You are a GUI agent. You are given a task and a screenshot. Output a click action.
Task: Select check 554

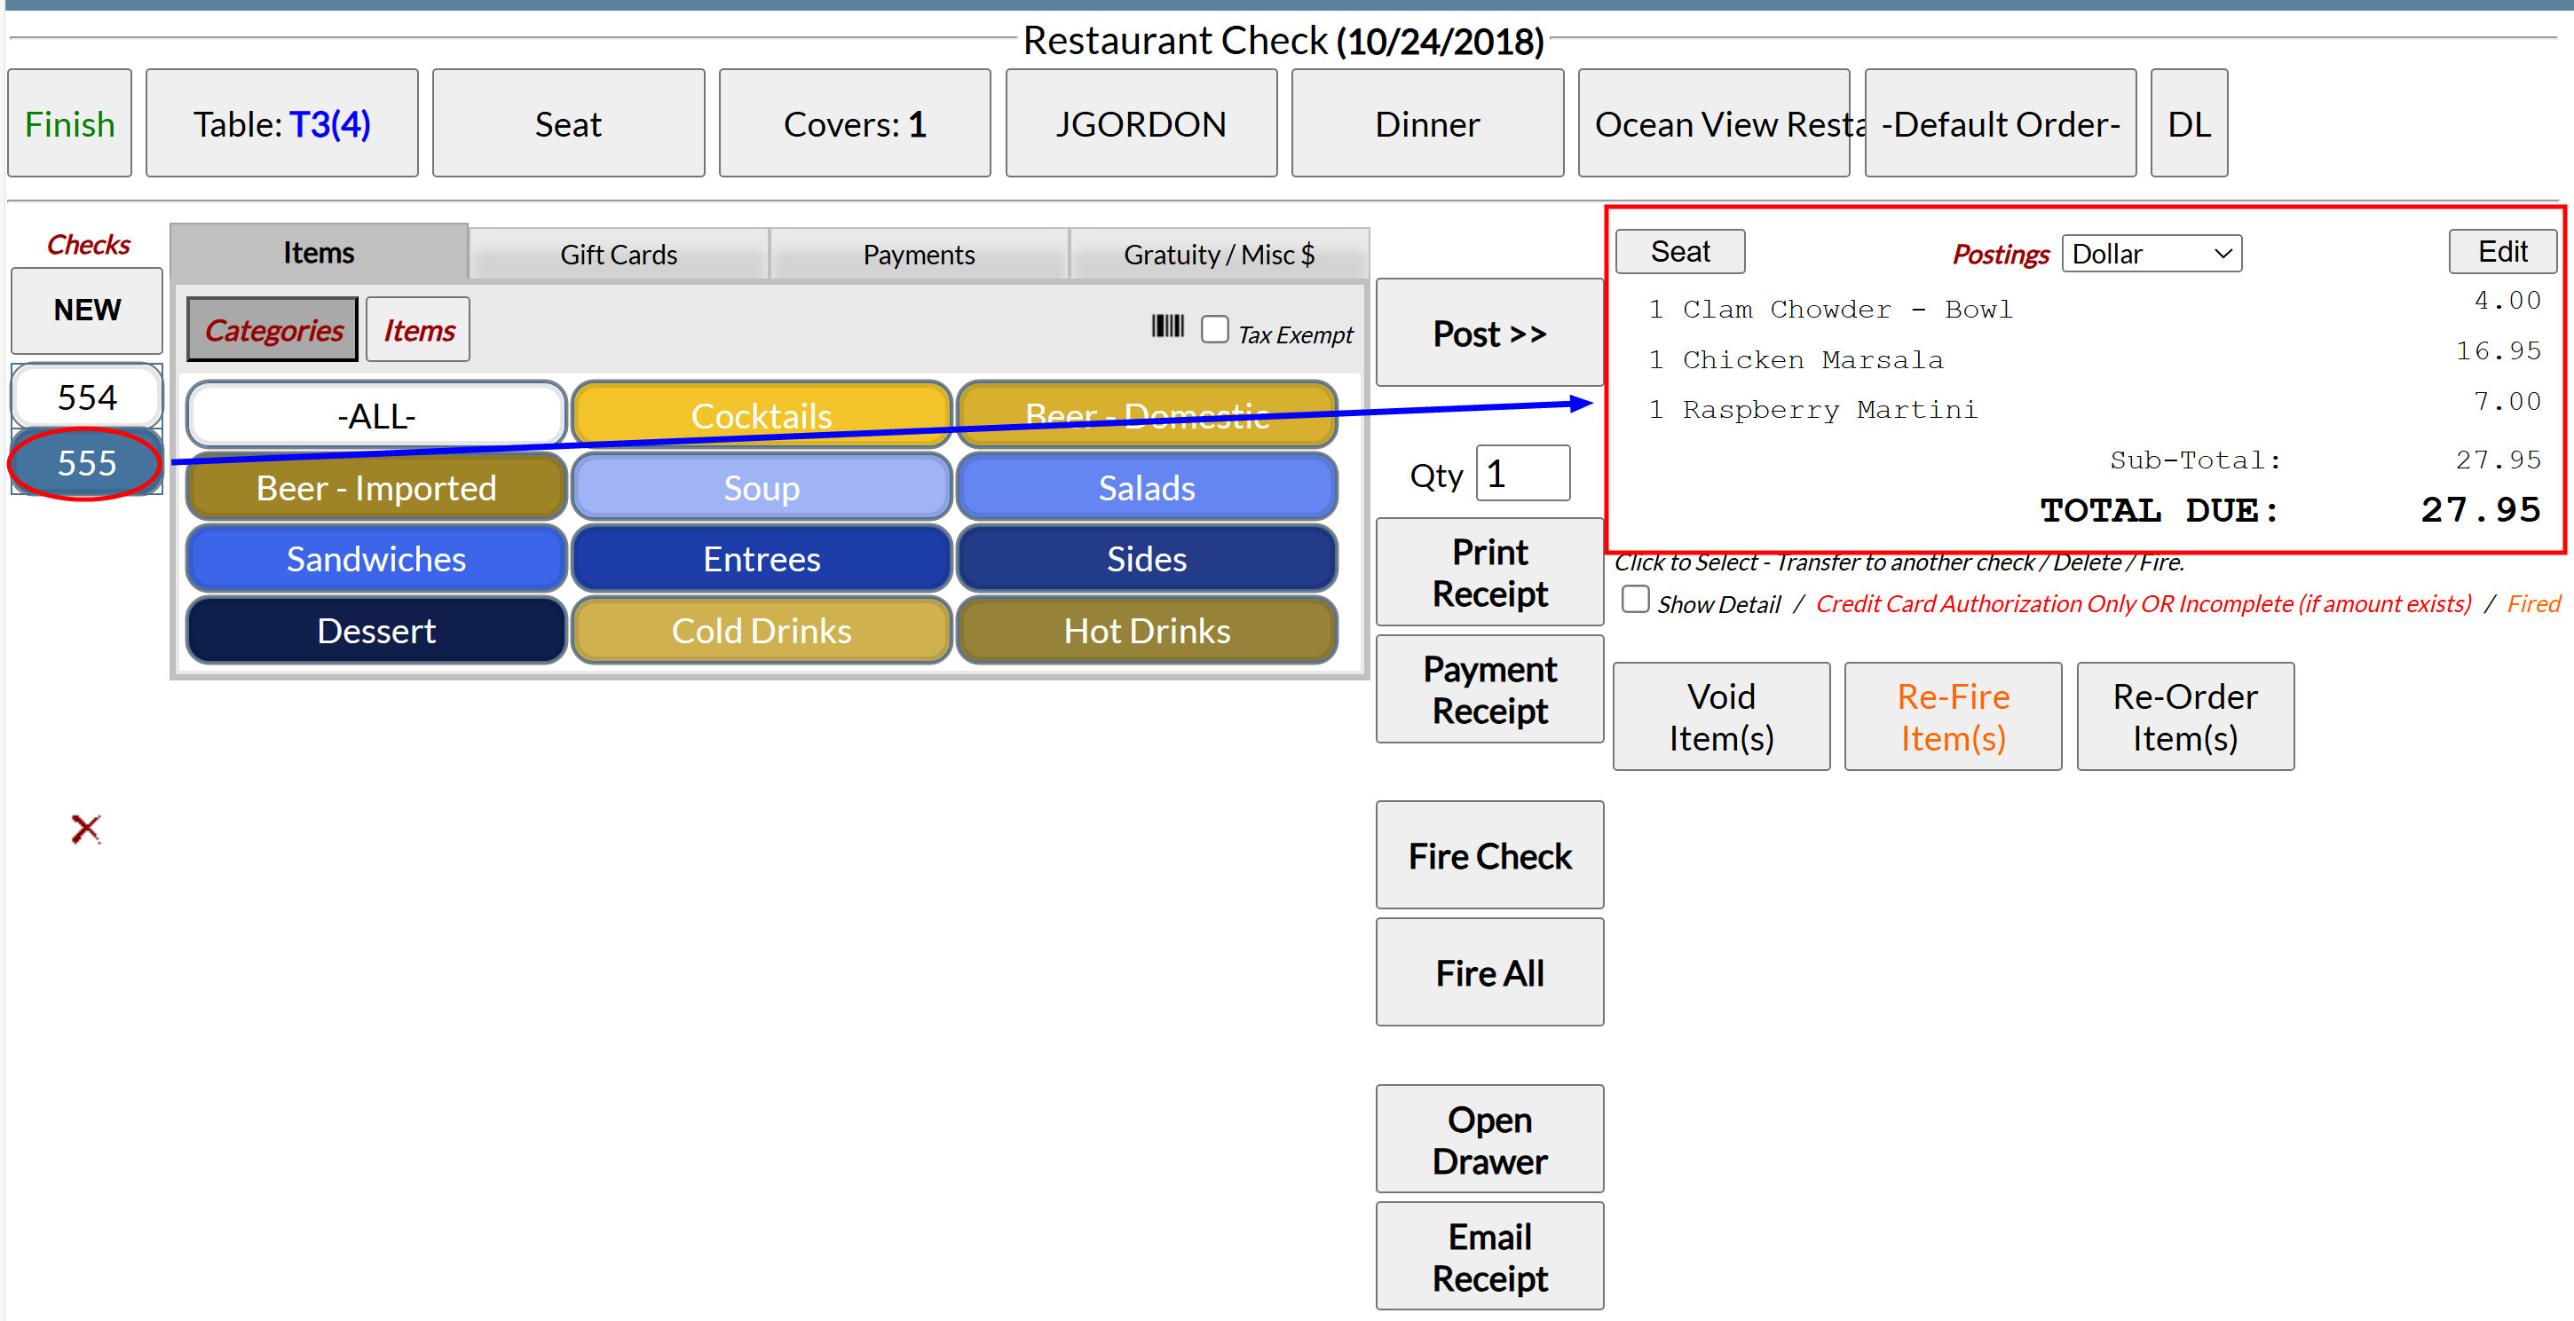[87, 397]
